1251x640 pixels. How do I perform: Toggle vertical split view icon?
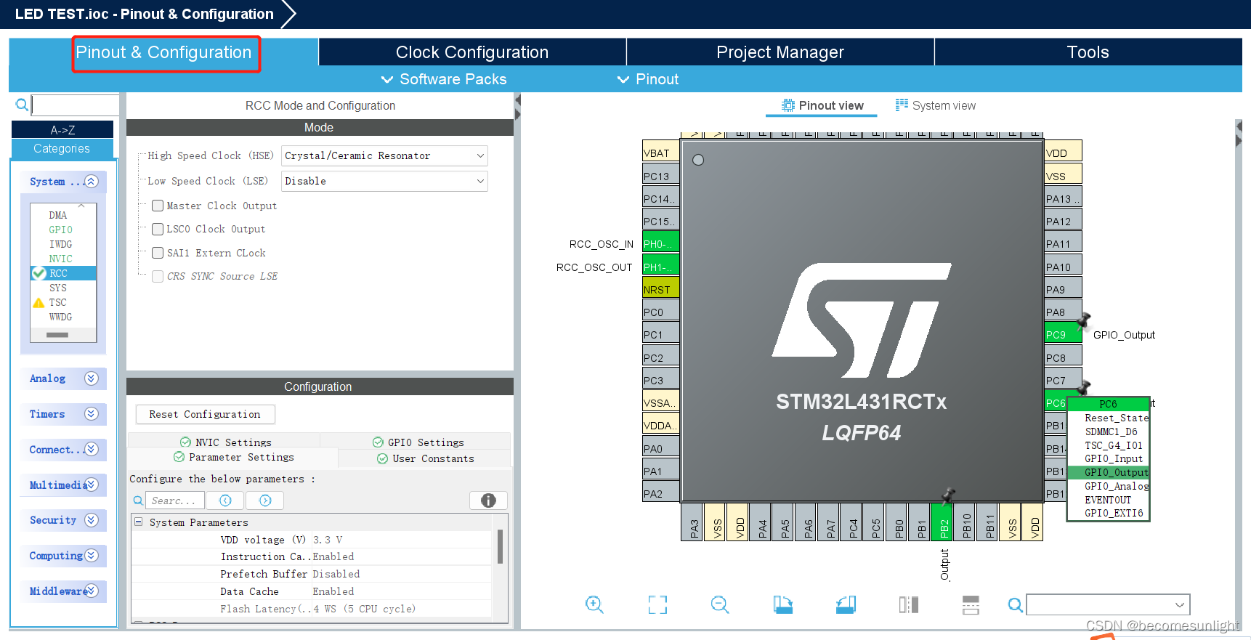click(908, 604)
